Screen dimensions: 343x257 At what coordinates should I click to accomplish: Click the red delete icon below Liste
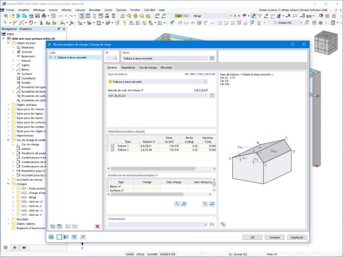pos(97,226)
